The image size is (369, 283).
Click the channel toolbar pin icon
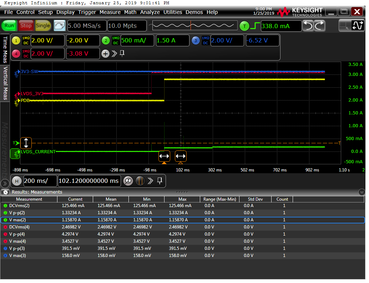pyautogui.click(x=122, y=53)
